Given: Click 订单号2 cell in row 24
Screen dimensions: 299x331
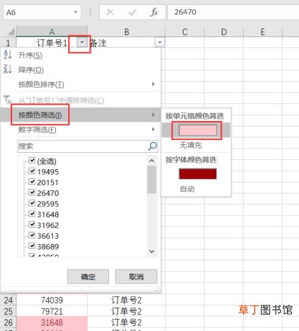Looking at the screenshot, I should (x=127, y=300).
